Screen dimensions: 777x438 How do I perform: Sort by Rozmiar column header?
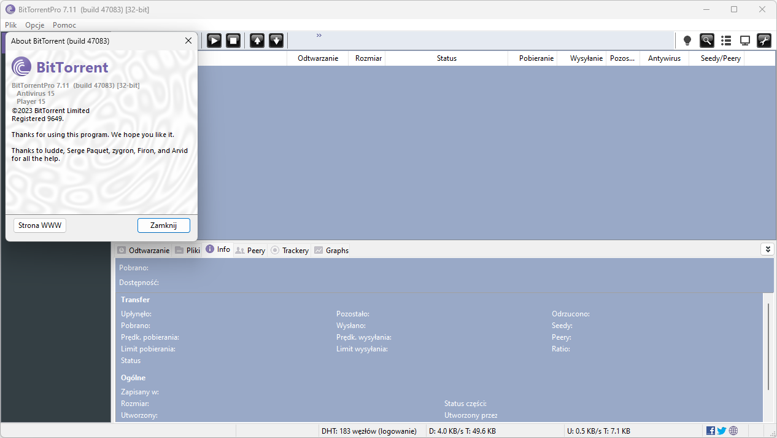(367, 58)
